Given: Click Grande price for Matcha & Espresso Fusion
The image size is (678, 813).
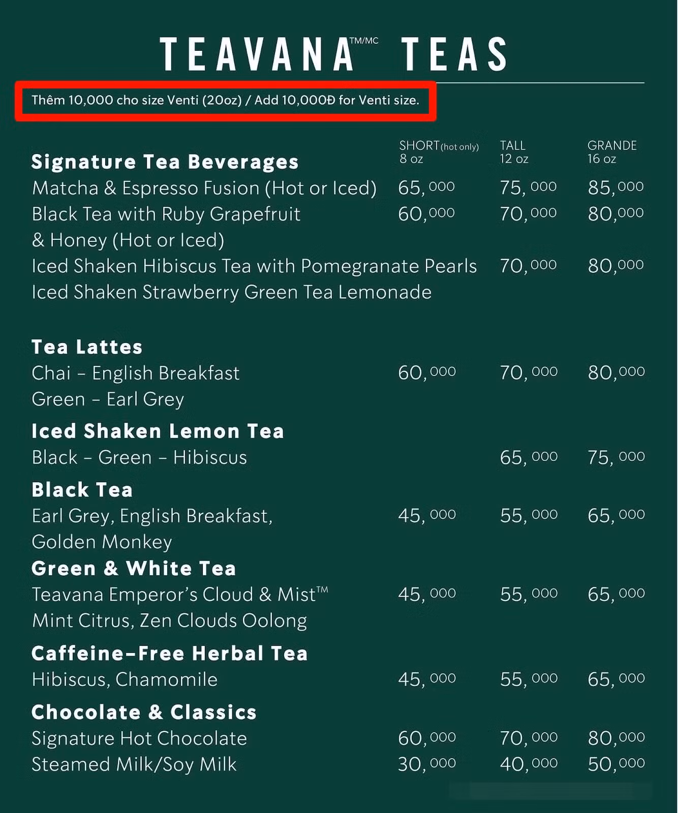Looking at the screenshot, I should click(615, 188).
